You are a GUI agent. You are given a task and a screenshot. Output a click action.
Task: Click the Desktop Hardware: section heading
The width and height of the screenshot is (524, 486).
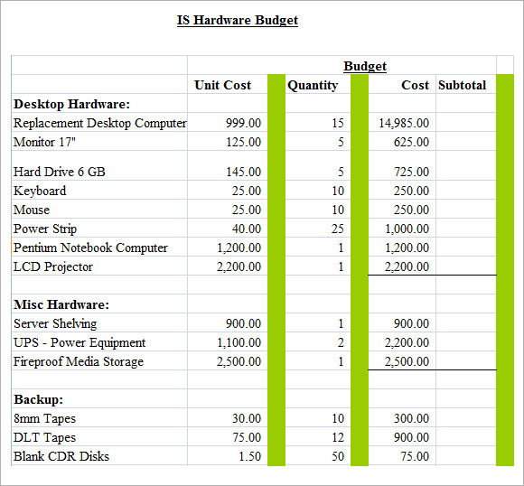(71, 104)
